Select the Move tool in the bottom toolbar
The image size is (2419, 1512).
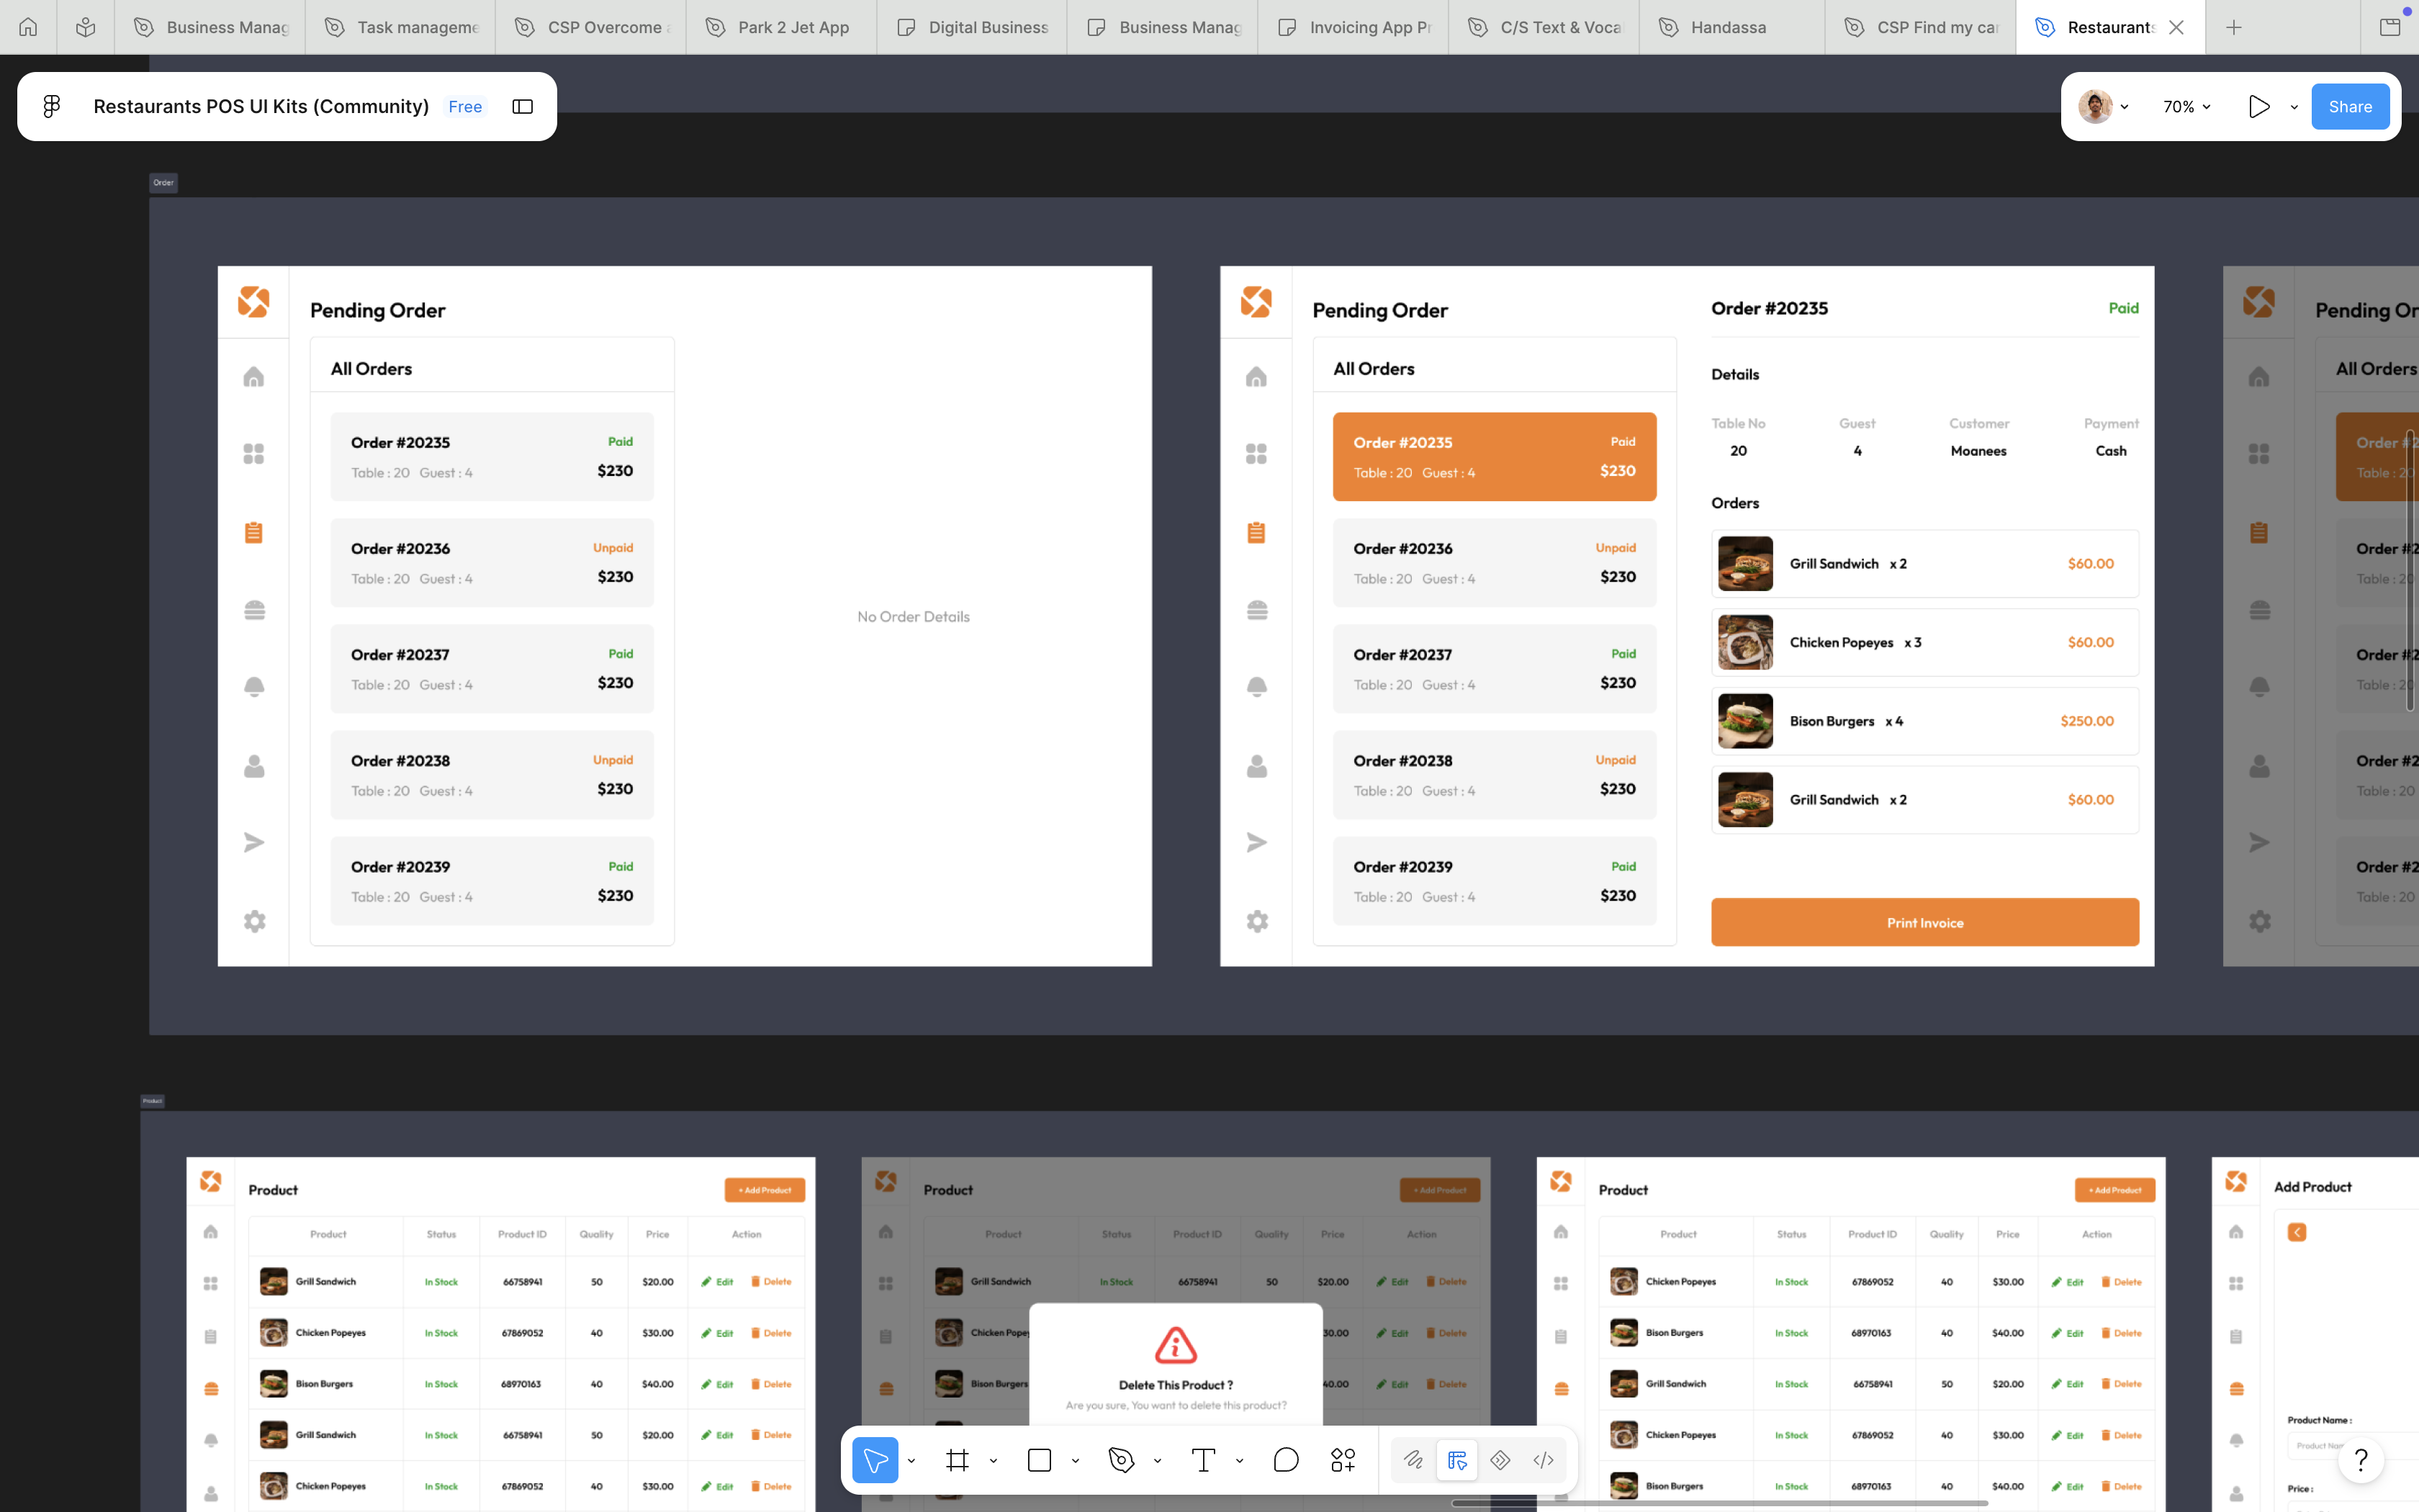(875, 1460)
